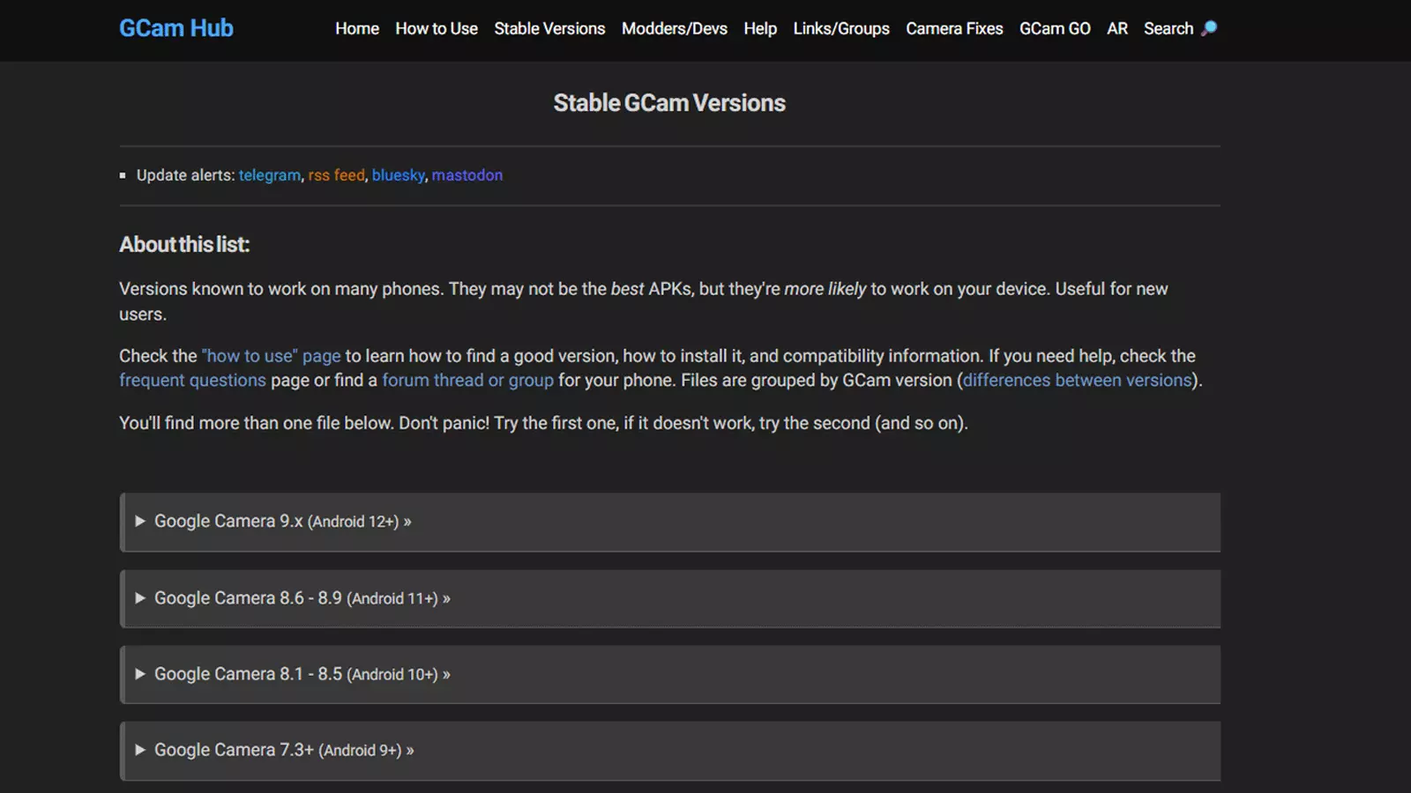The height and width of the screenshot is (793, 1411).
Task: Click differences between versions link
Action: point(1077,381)
